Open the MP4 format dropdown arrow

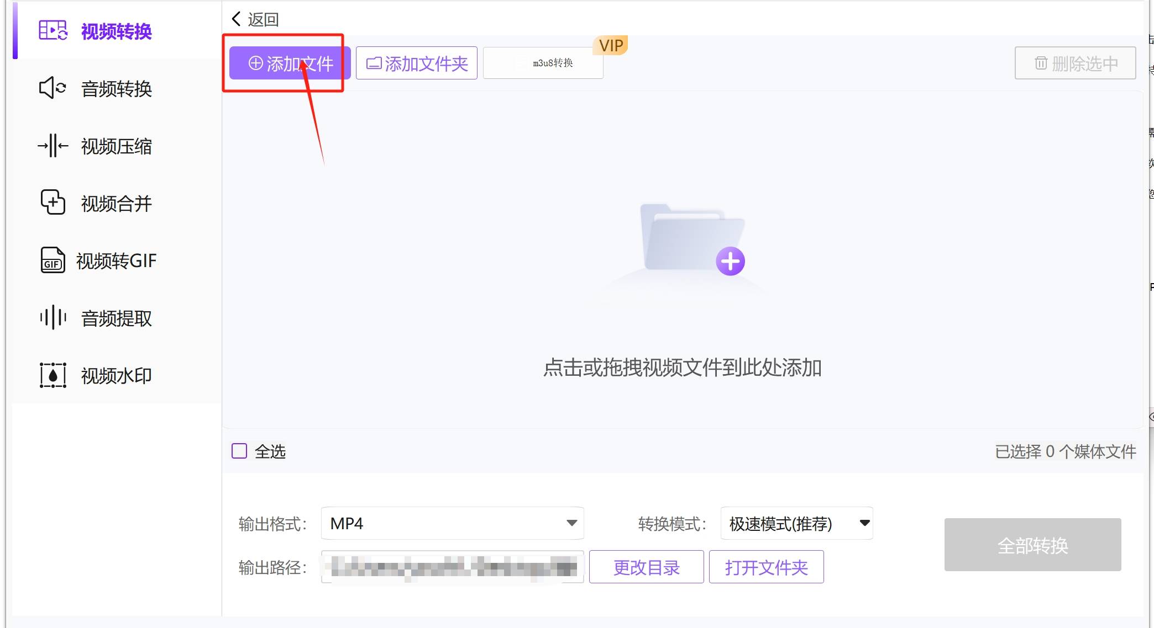point(571,523)
